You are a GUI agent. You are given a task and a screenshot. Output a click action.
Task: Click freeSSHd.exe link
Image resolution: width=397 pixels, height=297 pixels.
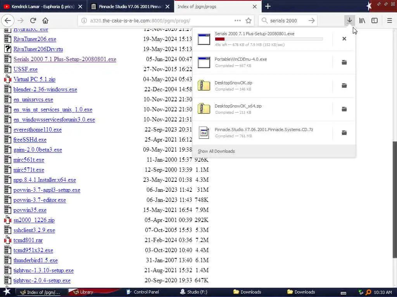tap(30, 140)
